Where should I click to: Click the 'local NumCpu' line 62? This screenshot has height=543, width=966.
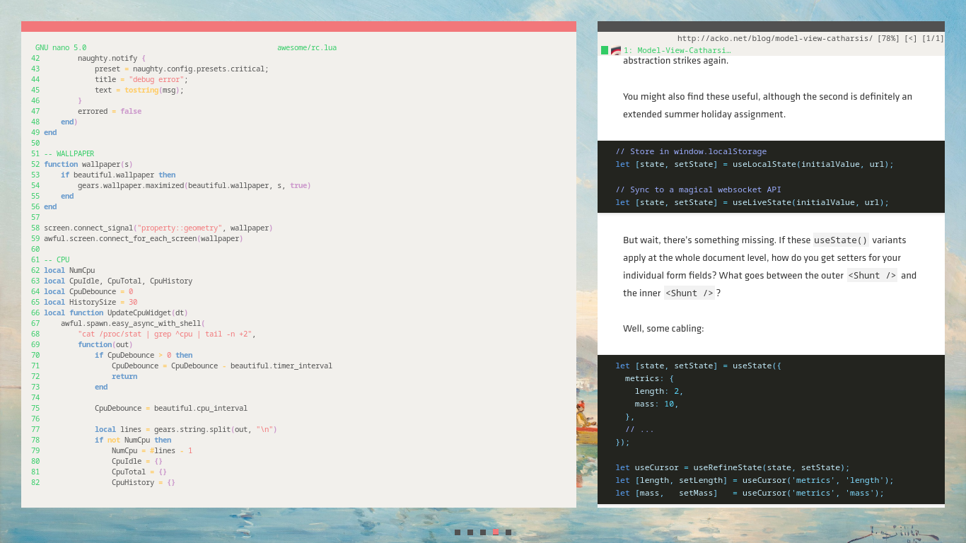coord(69,270)
